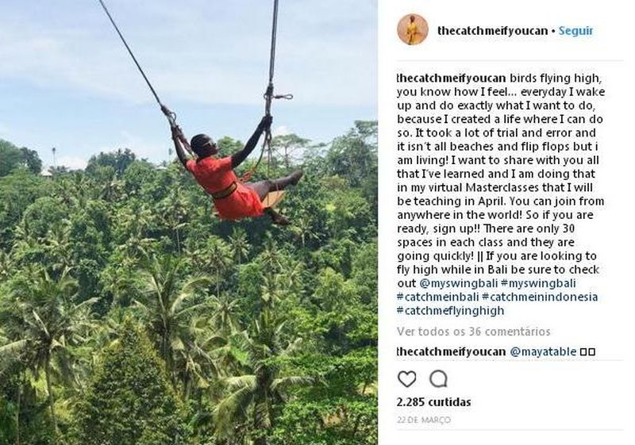Select the #catchmeinindonesia hashtag

[540, 297]
